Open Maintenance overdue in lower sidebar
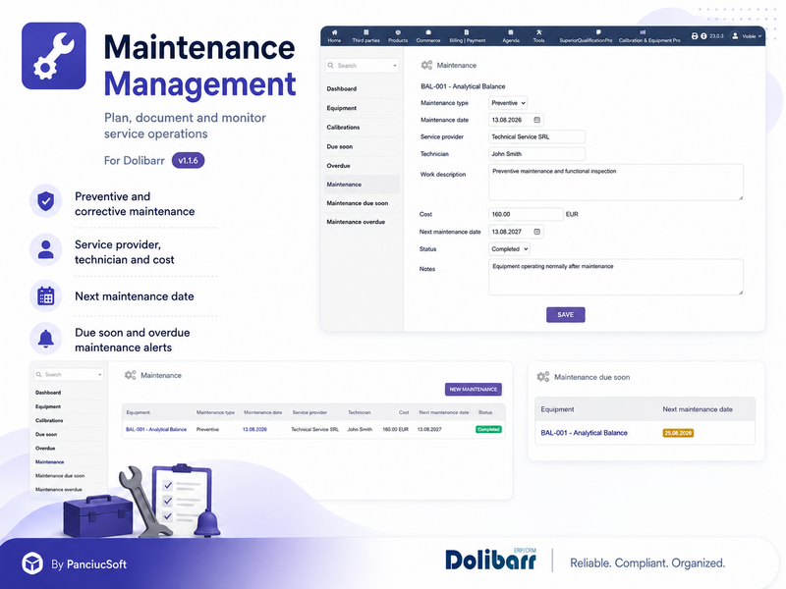 point(59,489)
